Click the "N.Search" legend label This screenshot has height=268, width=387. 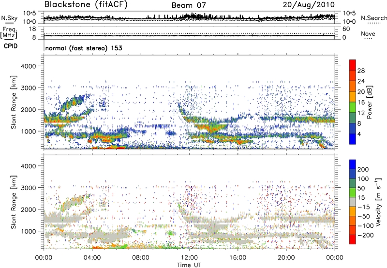(374, 18)
